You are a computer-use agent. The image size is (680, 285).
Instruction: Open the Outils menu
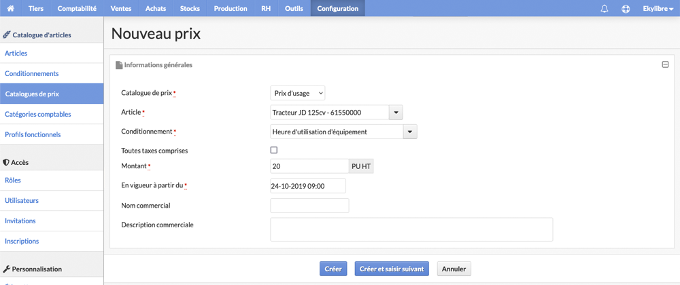[294, 8]
